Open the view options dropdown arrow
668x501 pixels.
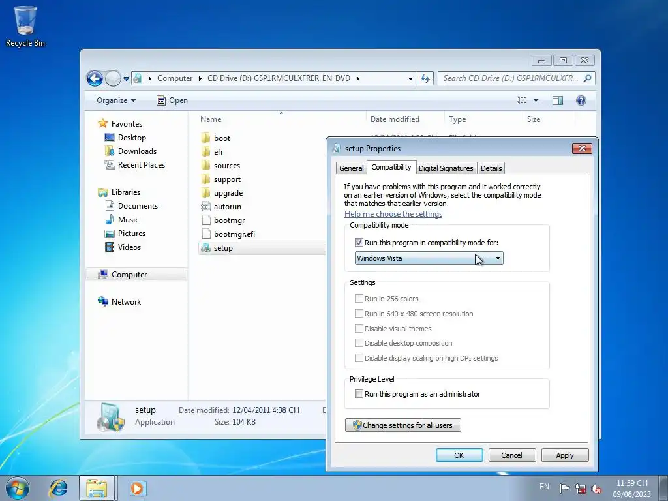pos(536,100)
